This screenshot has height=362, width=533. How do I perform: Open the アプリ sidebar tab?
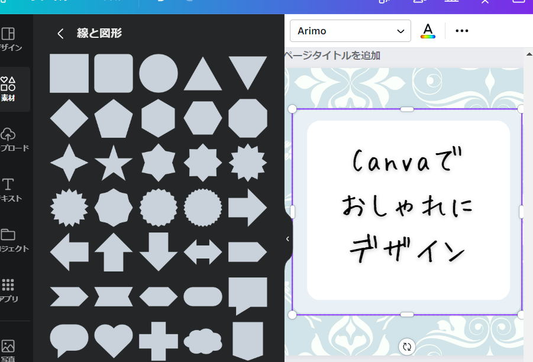(x=10, y=290)
